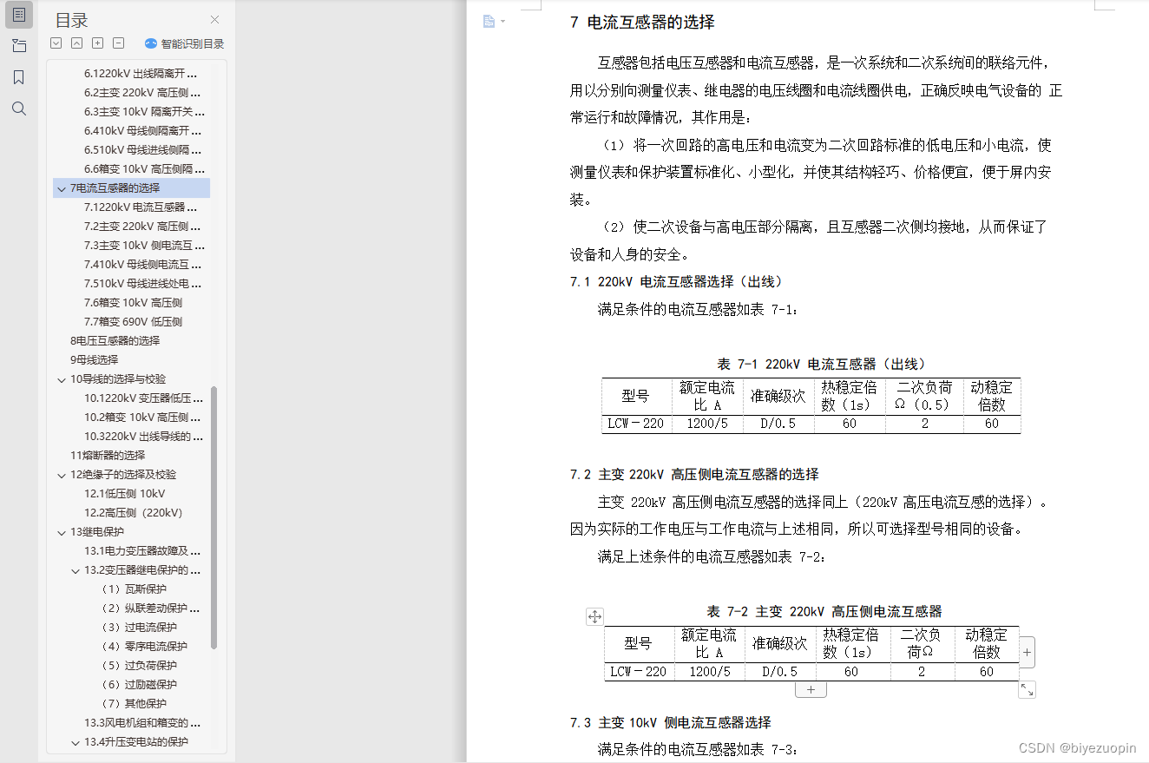Collapse the 13.2变压器继电保护 node
This screenshot has width=1149, height=763.
(x=76, y=570)
